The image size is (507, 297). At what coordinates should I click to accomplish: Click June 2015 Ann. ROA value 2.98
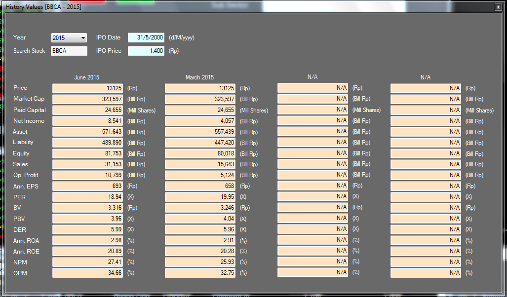click(x=87, y=240)
